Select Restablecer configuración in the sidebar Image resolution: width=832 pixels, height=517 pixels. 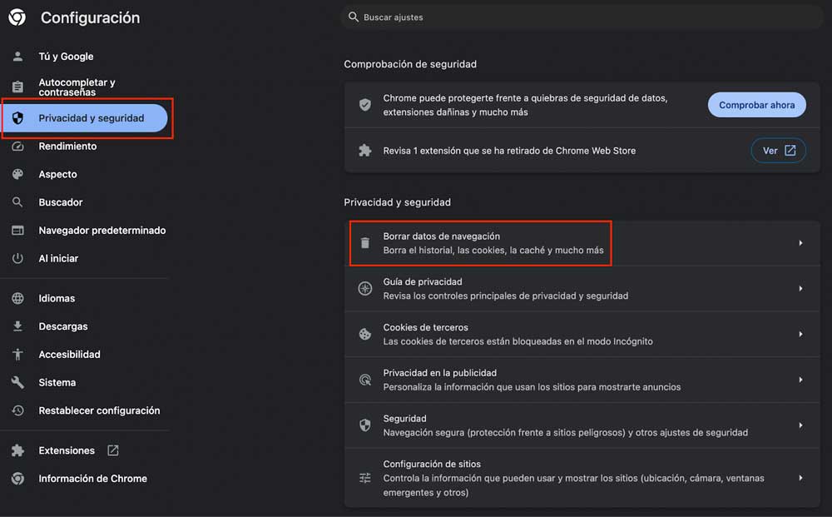100,410
